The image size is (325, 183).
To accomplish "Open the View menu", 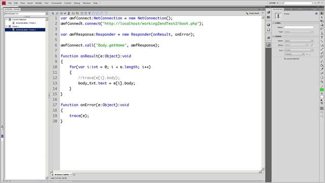I will [22, 3].
